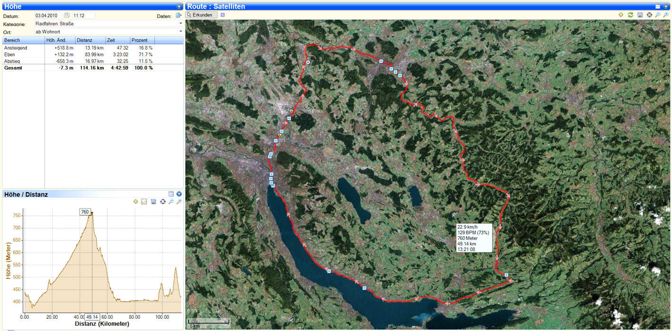Save the Höhe/Distanz chart
The image size is (672, 331).
153,202
